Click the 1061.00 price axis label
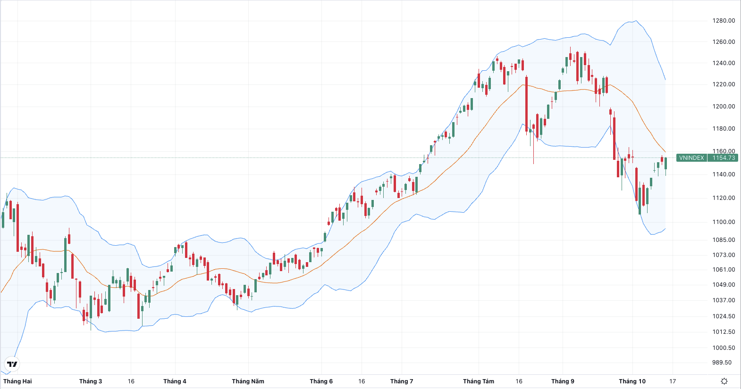Viewport: 741px width, 389px height. (x=724, y=270)
